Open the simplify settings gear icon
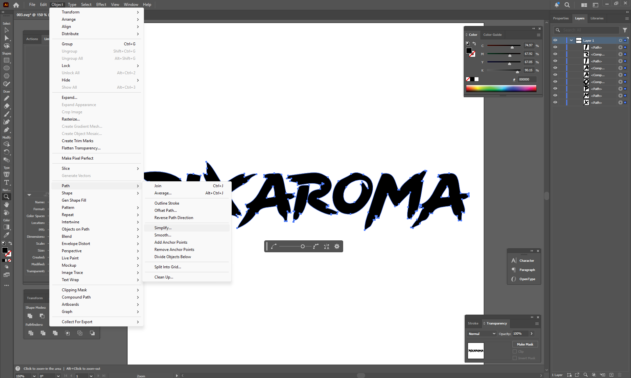Screen dimensions: 631x378 pos(337,246)
